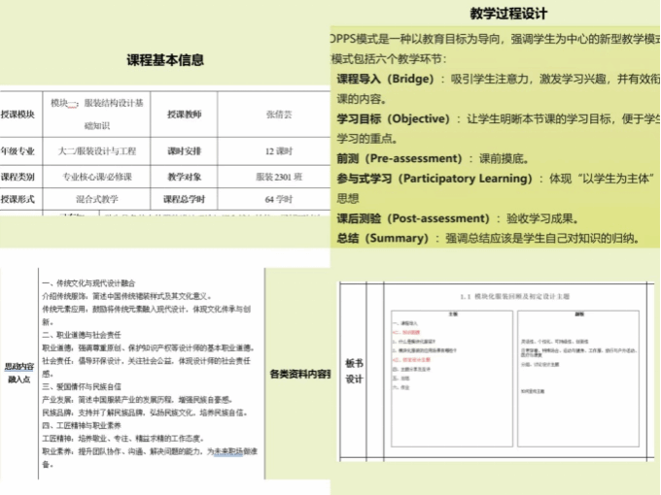This screenshot has width=661, height=495.
Task: Select the 各类资料内容 label
Action: pyautogui.click(x=299, y=374)
